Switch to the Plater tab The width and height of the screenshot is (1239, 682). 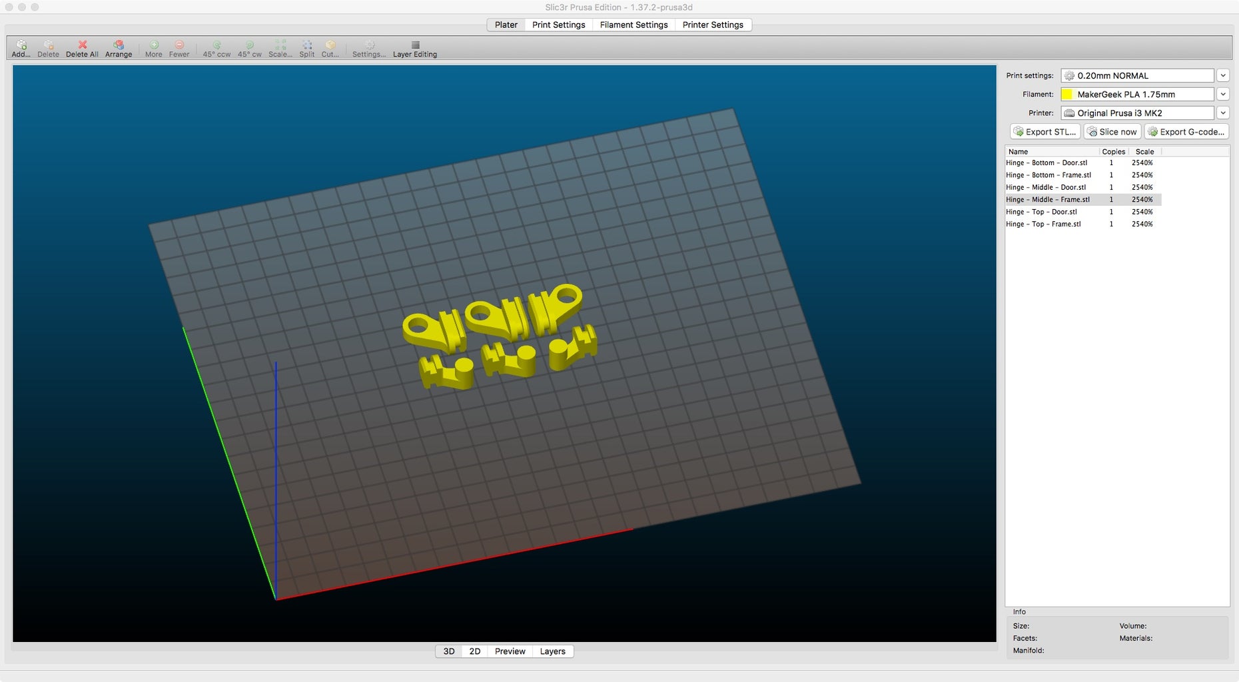[x=506, y=25]
